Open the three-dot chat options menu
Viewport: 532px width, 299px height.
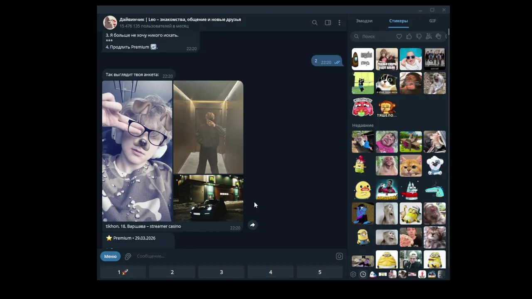pyautogui.click(x=339, y=23)
